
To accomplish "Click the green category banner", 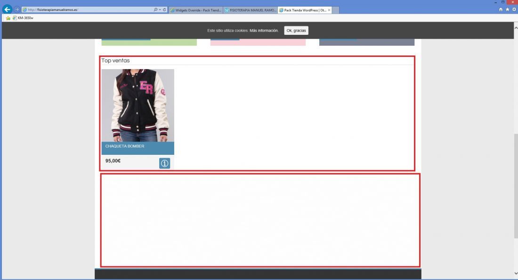I will [x=149, y=42].
